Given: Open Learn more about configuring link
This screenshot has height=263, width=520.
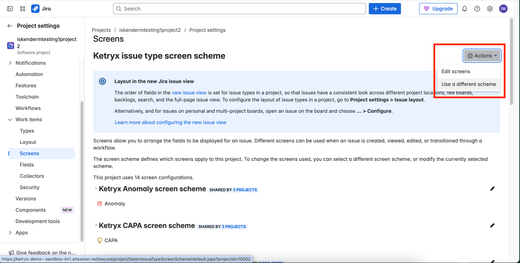Looking at the screenshot, I should pos(171,122).
